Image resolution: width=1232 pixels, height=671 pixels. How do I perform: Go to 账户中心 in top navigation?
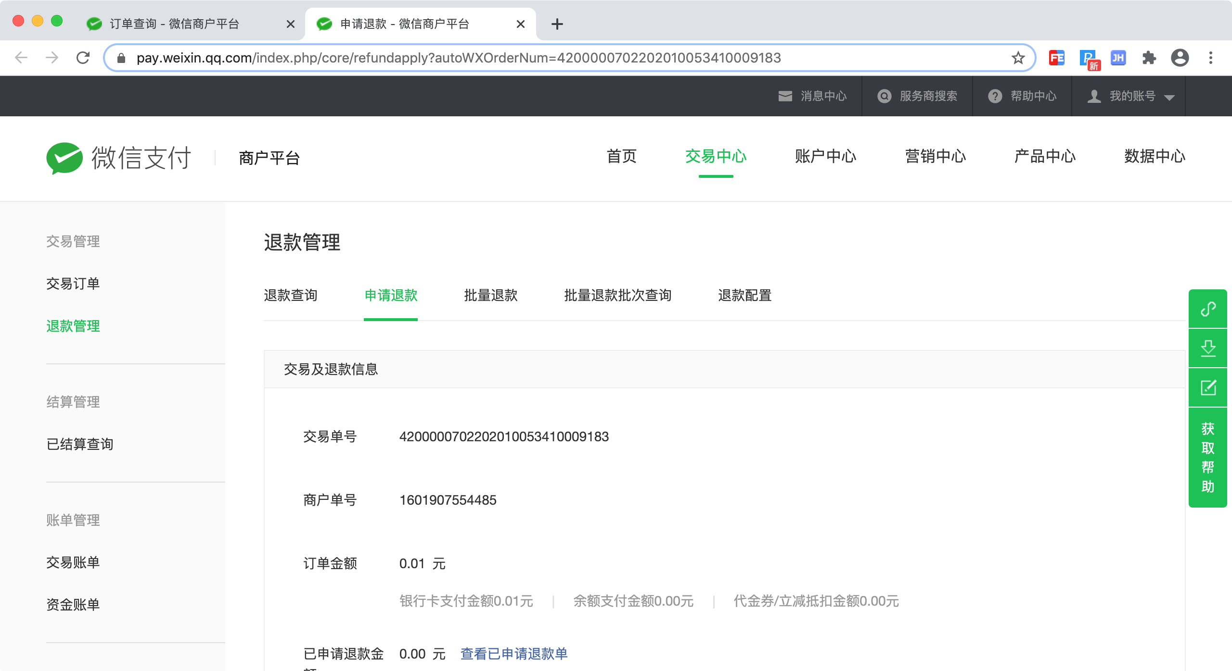tap(825, 157)
